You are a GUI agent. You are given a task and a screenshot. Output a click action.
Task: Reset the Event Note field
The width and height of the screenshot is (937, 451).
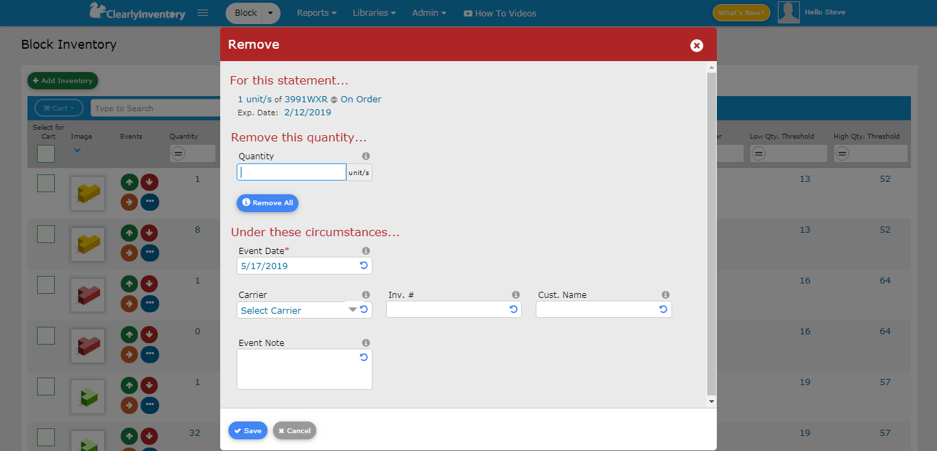[x=364, y=358]
